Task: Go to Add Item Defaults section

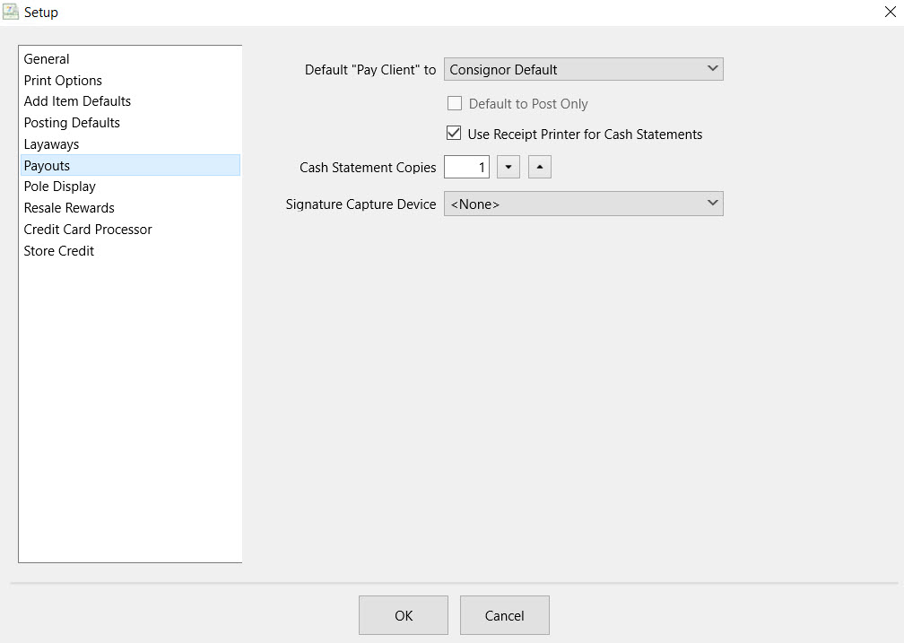Action: click(x=77, y=101)
